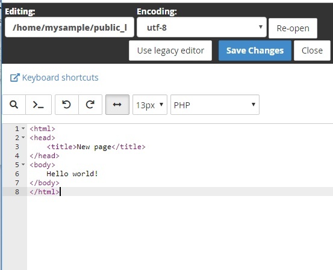Viewport: 333px width, 270px height.
Task: Open the PHP language mode dropdown
Action: (x=215, y=105)
